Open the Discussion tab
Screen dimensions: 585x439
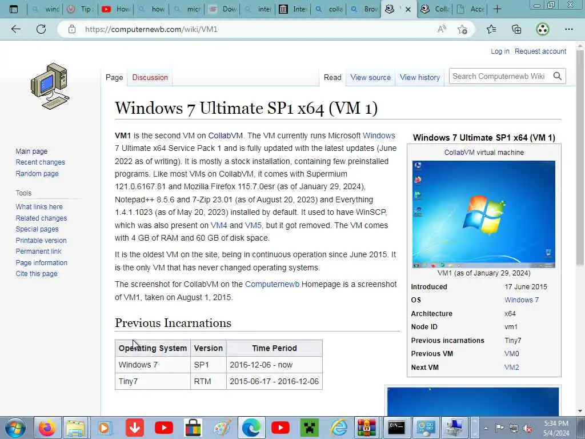point(150,77)
